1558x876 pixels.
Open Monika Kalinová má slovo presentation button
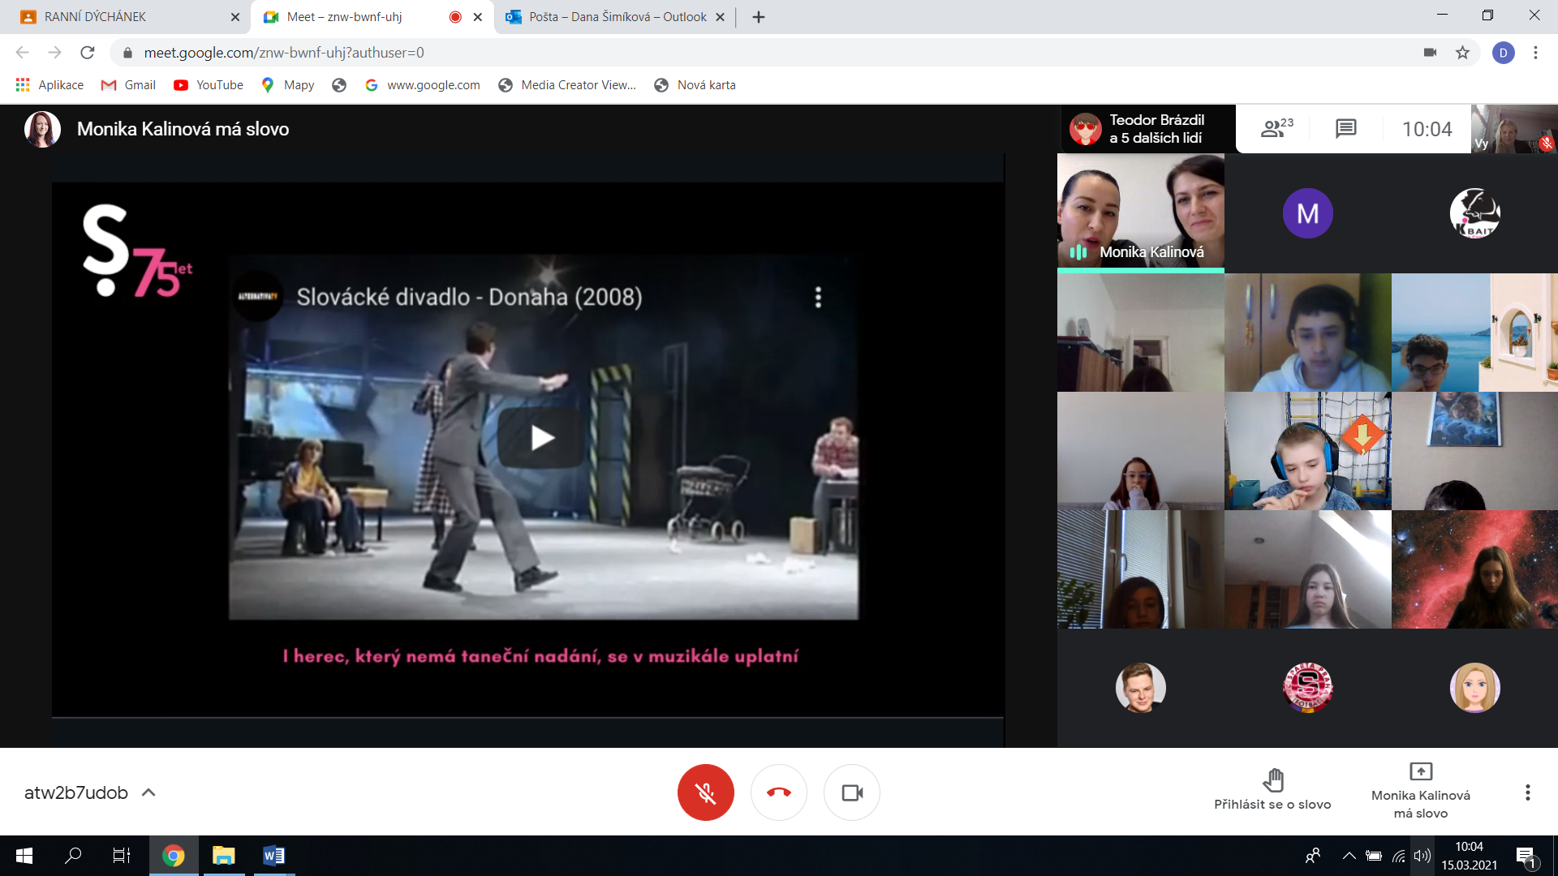tap(1421, 791)
